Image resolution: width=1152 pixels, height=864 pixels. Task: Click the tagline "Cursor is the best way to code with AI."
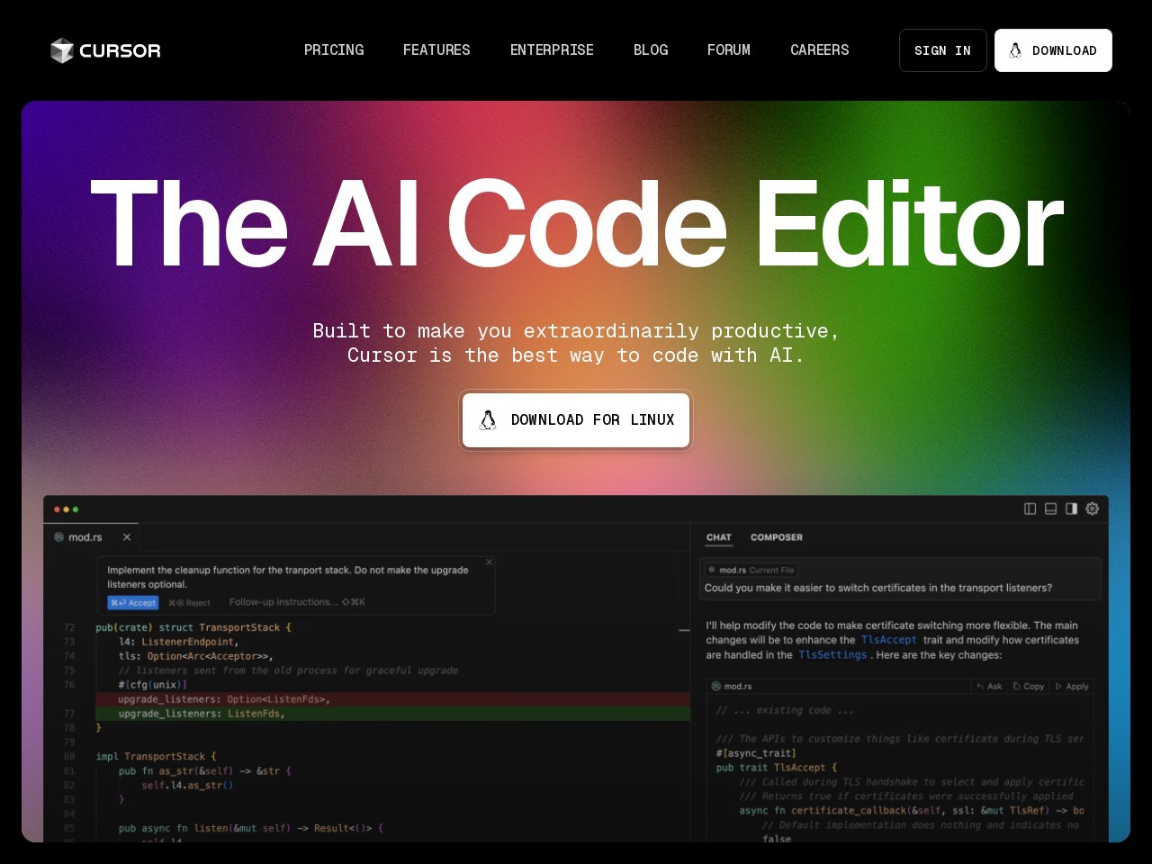click(576, 355)
